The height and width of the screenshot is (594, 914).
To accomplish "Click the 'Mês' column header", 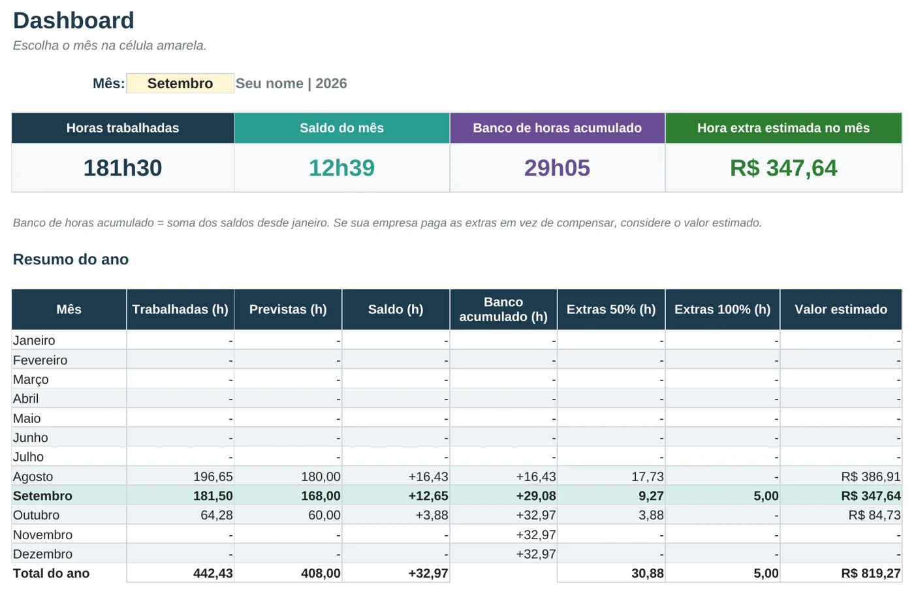I will pyautogui.click(x=69, y=309).
